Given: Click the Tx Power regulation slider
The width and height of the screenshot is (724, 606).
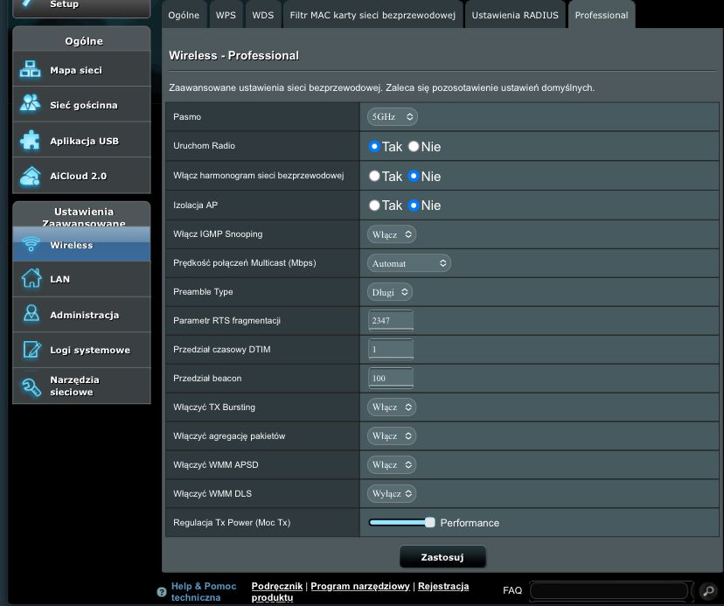Looking at the screenshot, I should 401,522.
